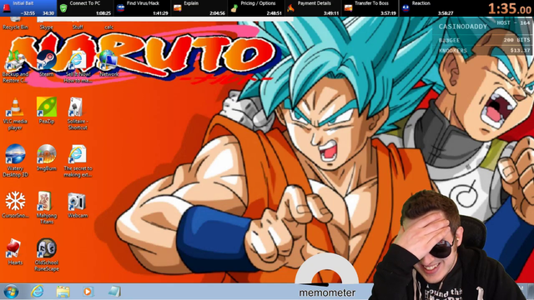Open the Solitaire shortcut icon

click(x=78, y=114)
